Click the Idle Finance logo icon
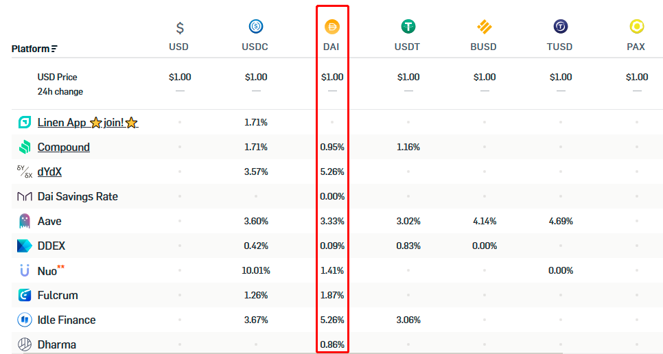 click(25, 320)
